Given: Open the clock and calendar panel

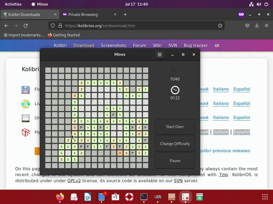Looking at the screenshot, I should click(x=136, y=4).
